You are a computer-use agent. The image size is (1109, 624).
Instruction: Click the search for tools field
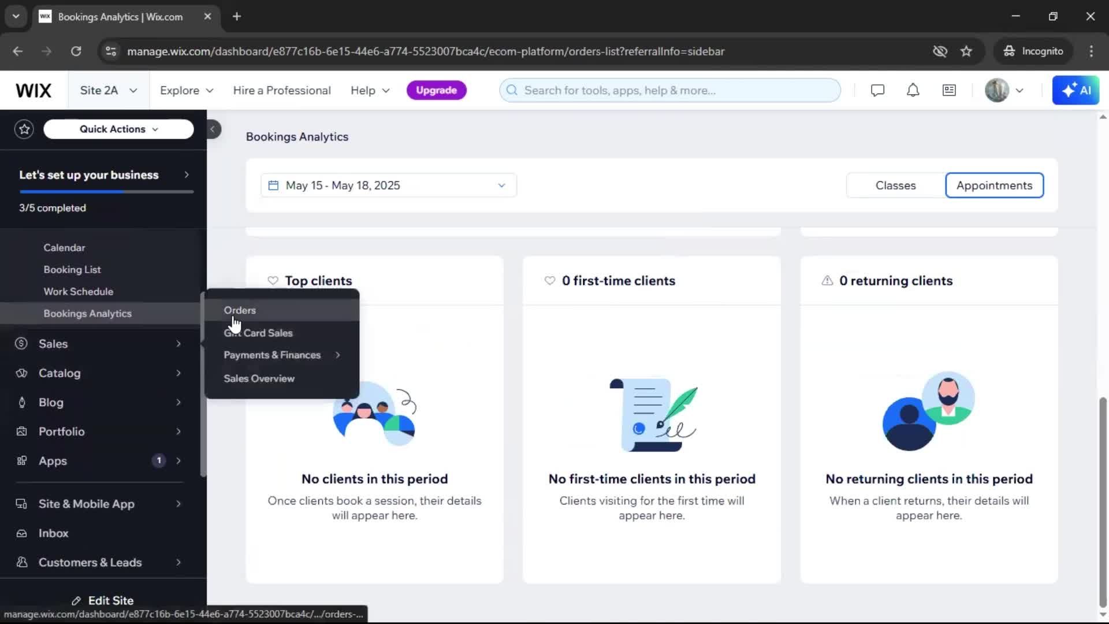click(670, 91)
